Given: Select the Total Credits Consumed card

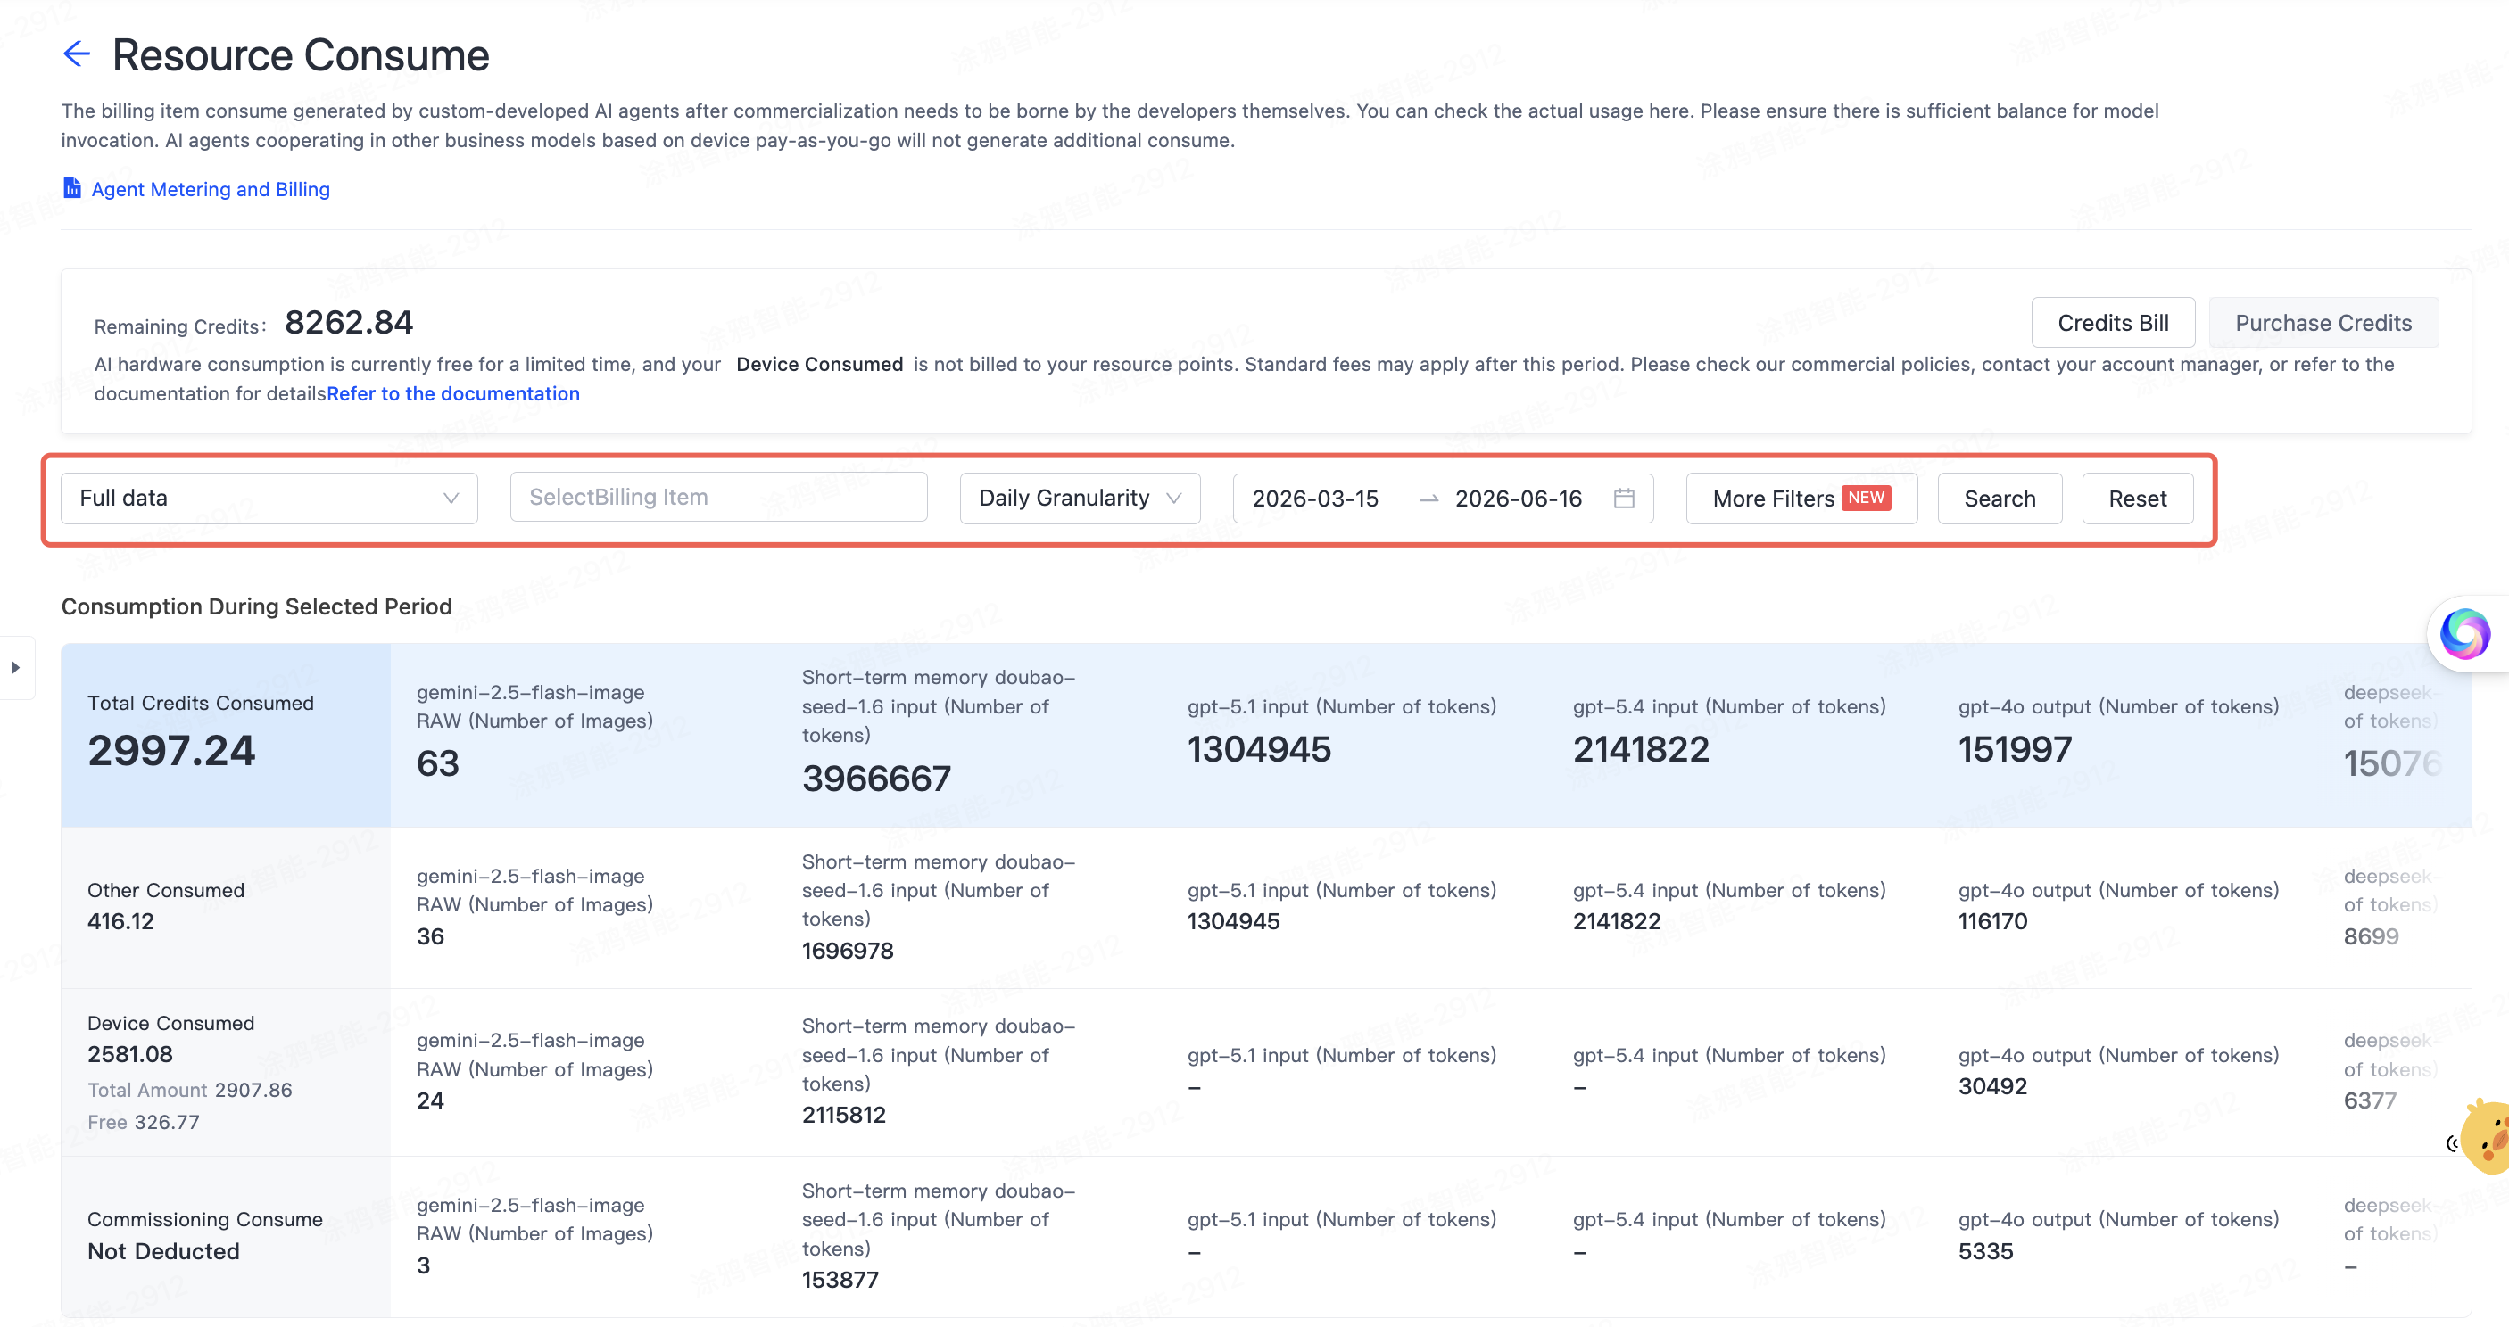Looking at the screenshot, I should 226,735.
